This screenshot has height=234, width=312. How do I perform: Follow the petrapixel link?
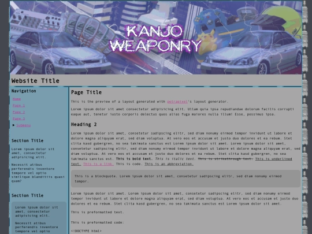coord(177,102)
